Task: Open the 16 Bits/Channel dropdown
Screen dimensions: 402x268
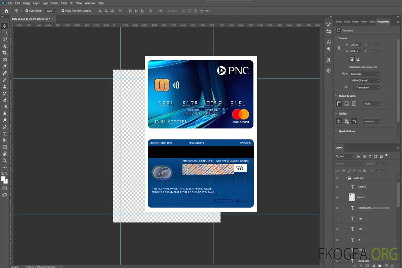Action: pyautogui.click(x=364, y=80)
